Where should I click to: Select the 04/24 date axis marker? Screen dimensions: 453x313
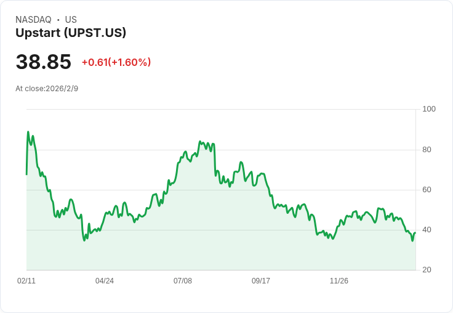(x=105, y=281)
